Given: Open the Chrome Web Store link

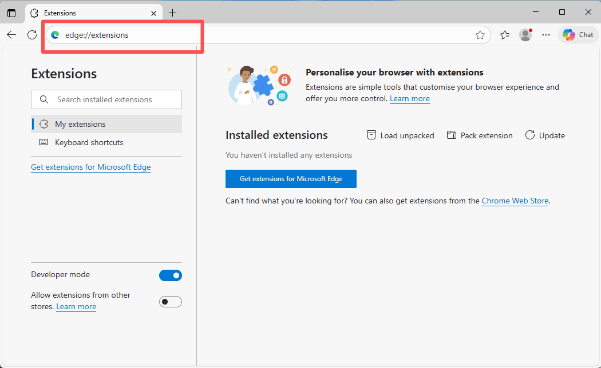Looking at the screenshot, I should 515,201.
